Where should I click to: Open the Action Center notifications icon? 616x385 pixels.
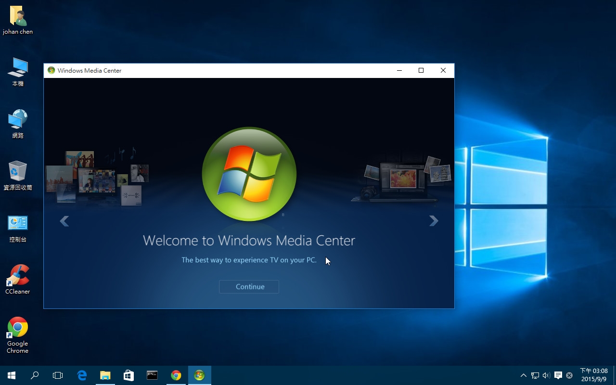point(558,375)
